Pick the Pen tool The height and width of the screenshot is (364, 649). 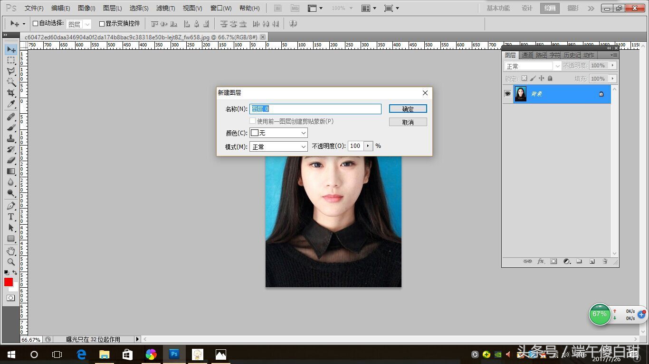click(10, 206)
